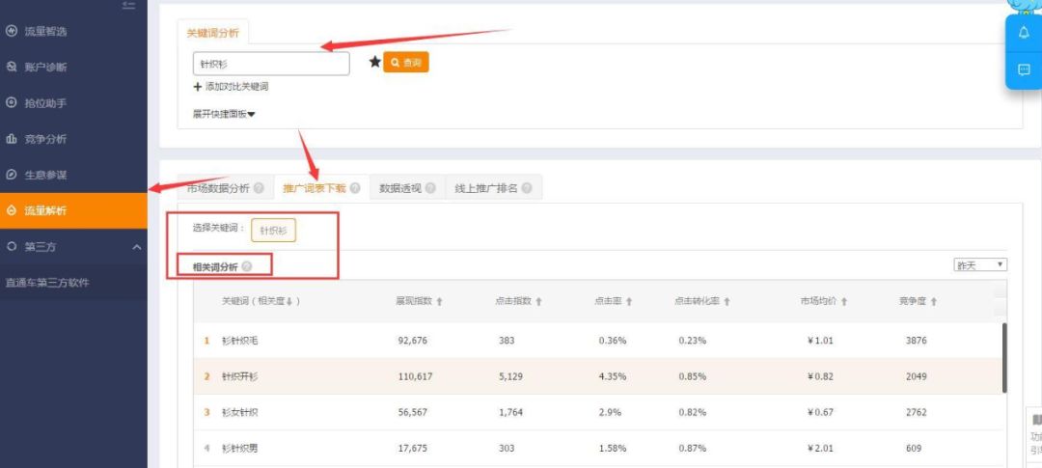
Task: Click the 5,129 点击指数 value
Action: pos(510,376)
